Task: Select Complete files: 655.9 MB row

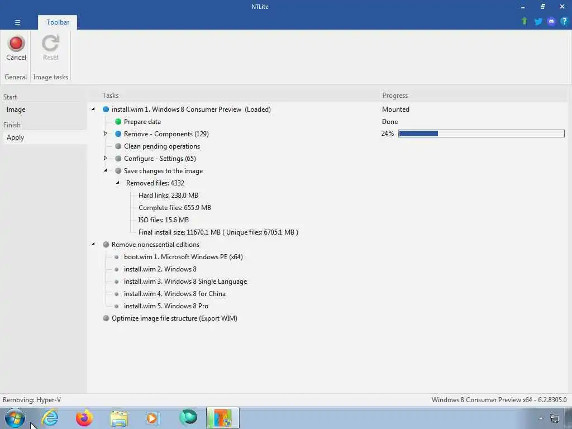Action: tap(175, 208)
